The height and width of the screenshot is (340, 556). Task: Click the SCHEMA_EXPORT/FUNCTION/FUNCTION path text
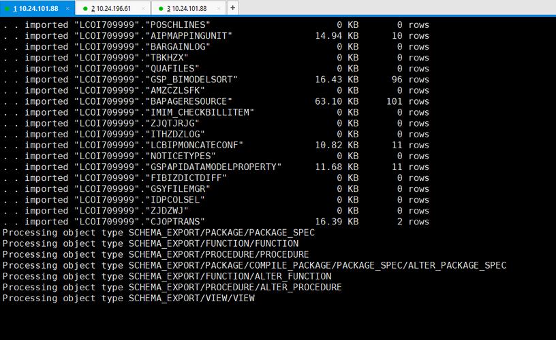tap(213, 243)
